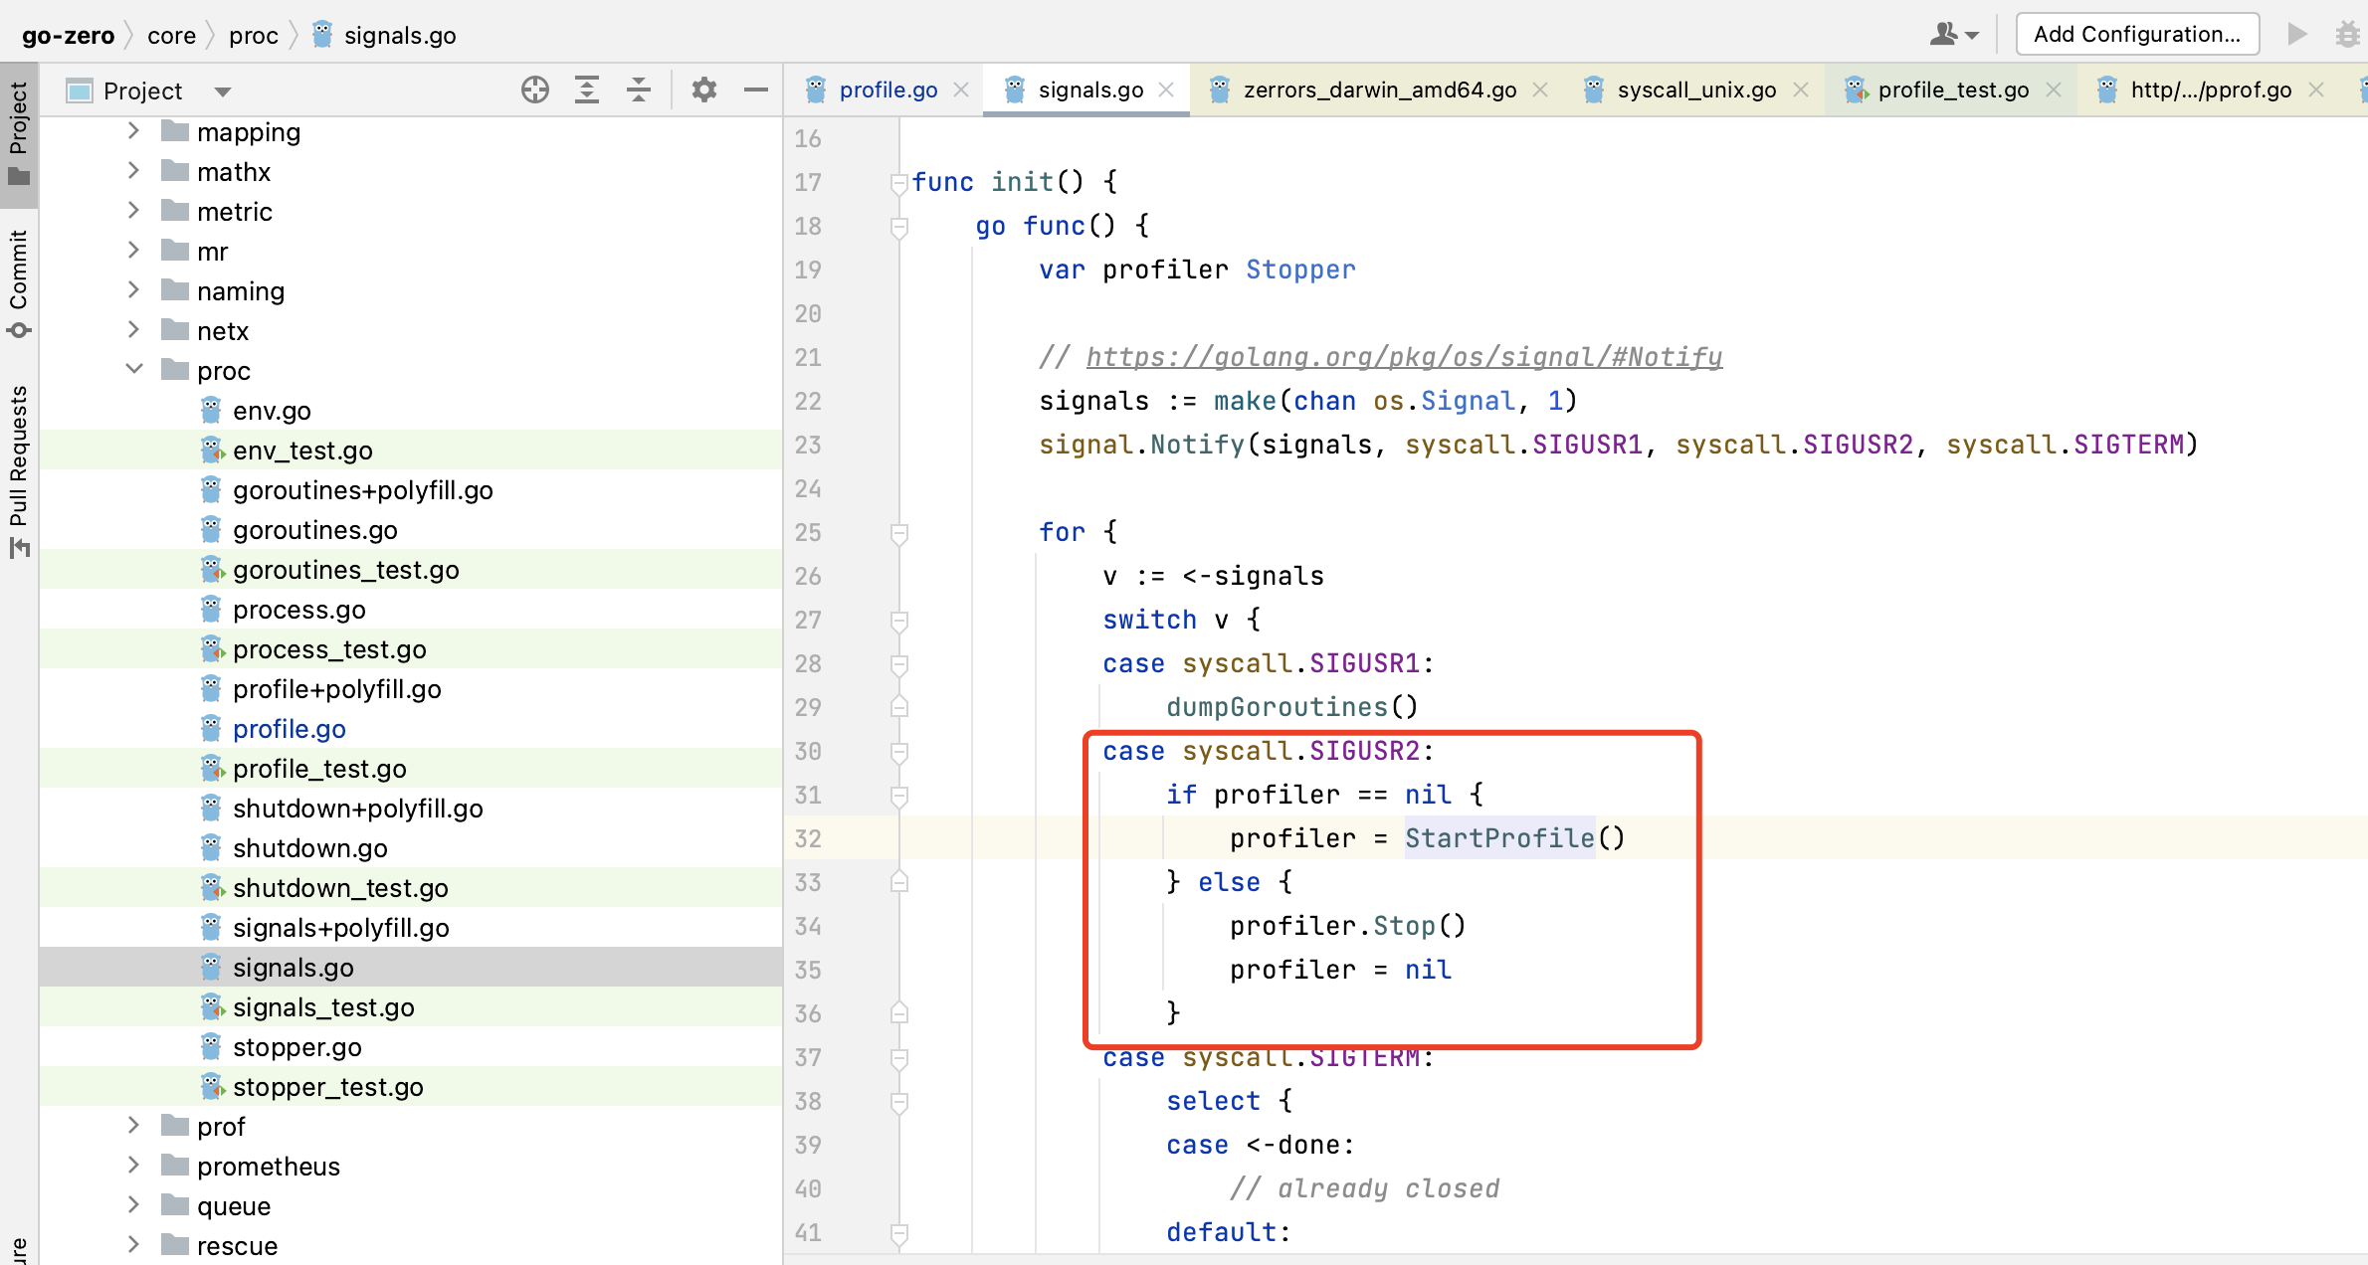Click line number 23 in gutter
The height and width of the screenshot is (1265, 2368).
pos(808,445)
